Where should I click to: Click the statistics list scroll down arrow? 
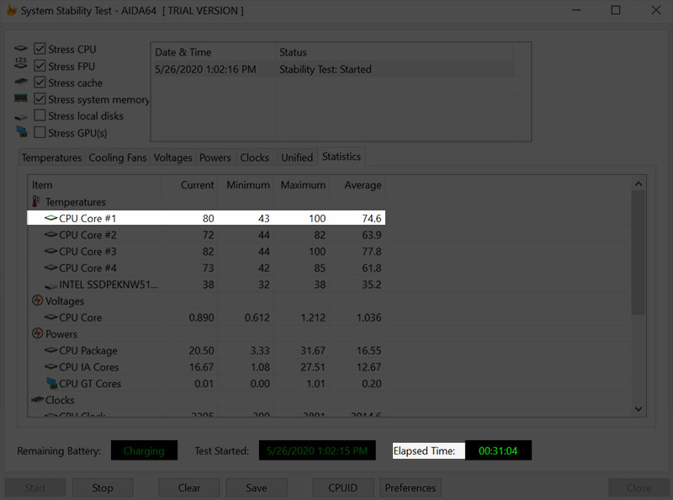coord(639,409)
